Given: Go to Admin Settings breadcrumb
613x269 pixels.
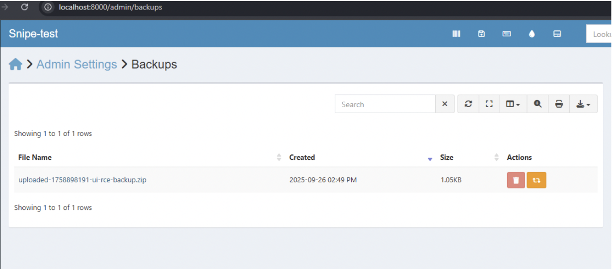Looking at the screenshot, I should pos(77,65).
